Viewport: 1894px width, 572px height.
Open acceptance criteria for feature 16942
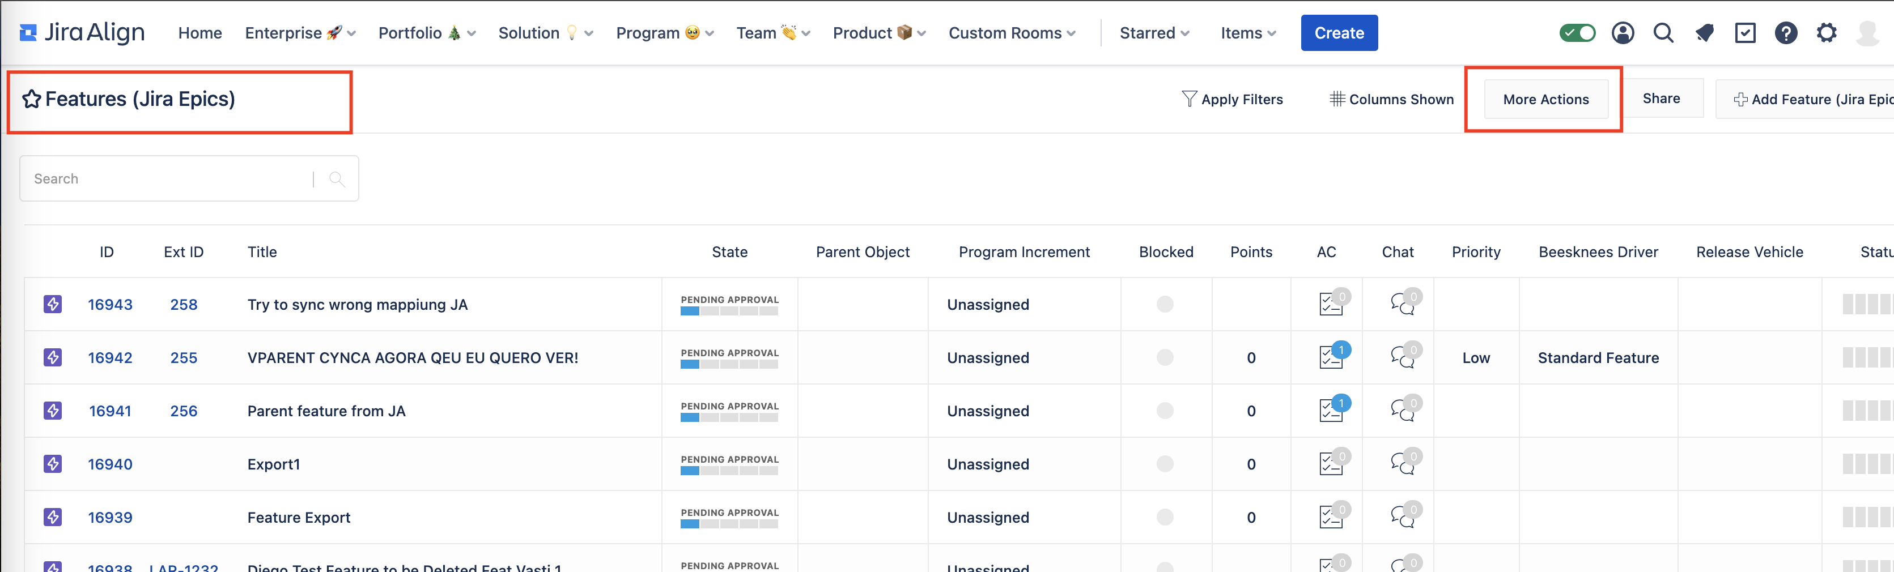coord(1332,356)
